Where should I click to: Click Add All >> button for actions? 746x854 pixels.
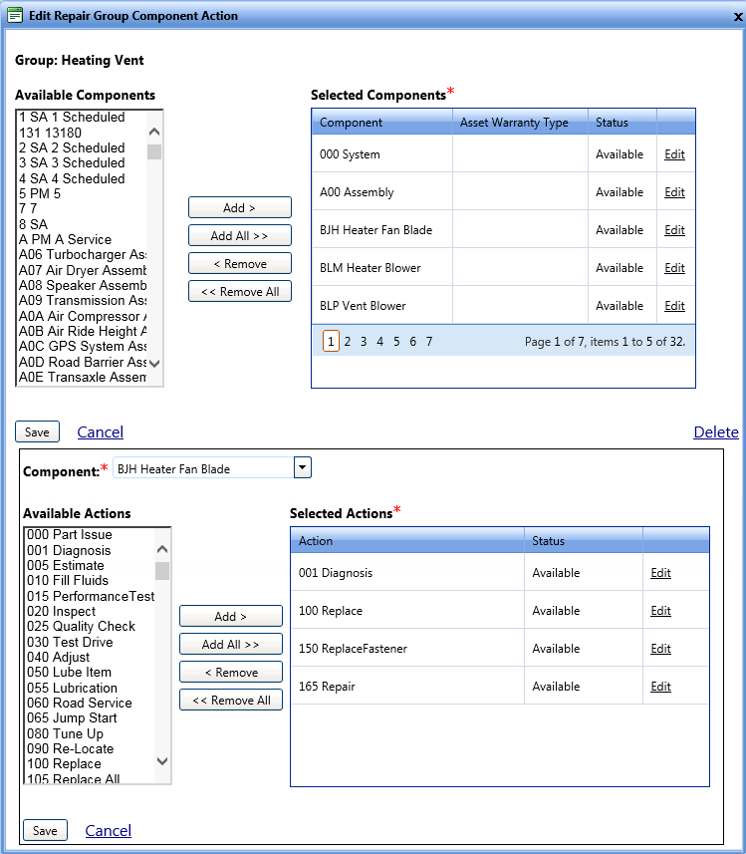pos(231,644)
